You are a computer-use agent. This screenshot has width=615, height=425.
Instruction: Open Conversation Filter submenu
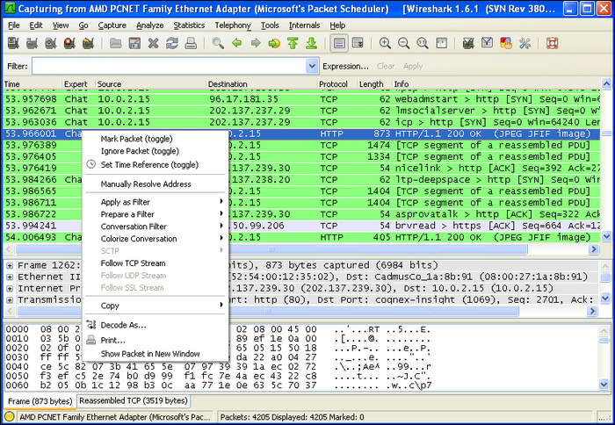(155, 227)
